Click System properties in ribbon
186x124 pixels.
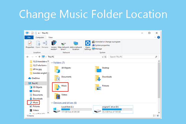point(103,45)
